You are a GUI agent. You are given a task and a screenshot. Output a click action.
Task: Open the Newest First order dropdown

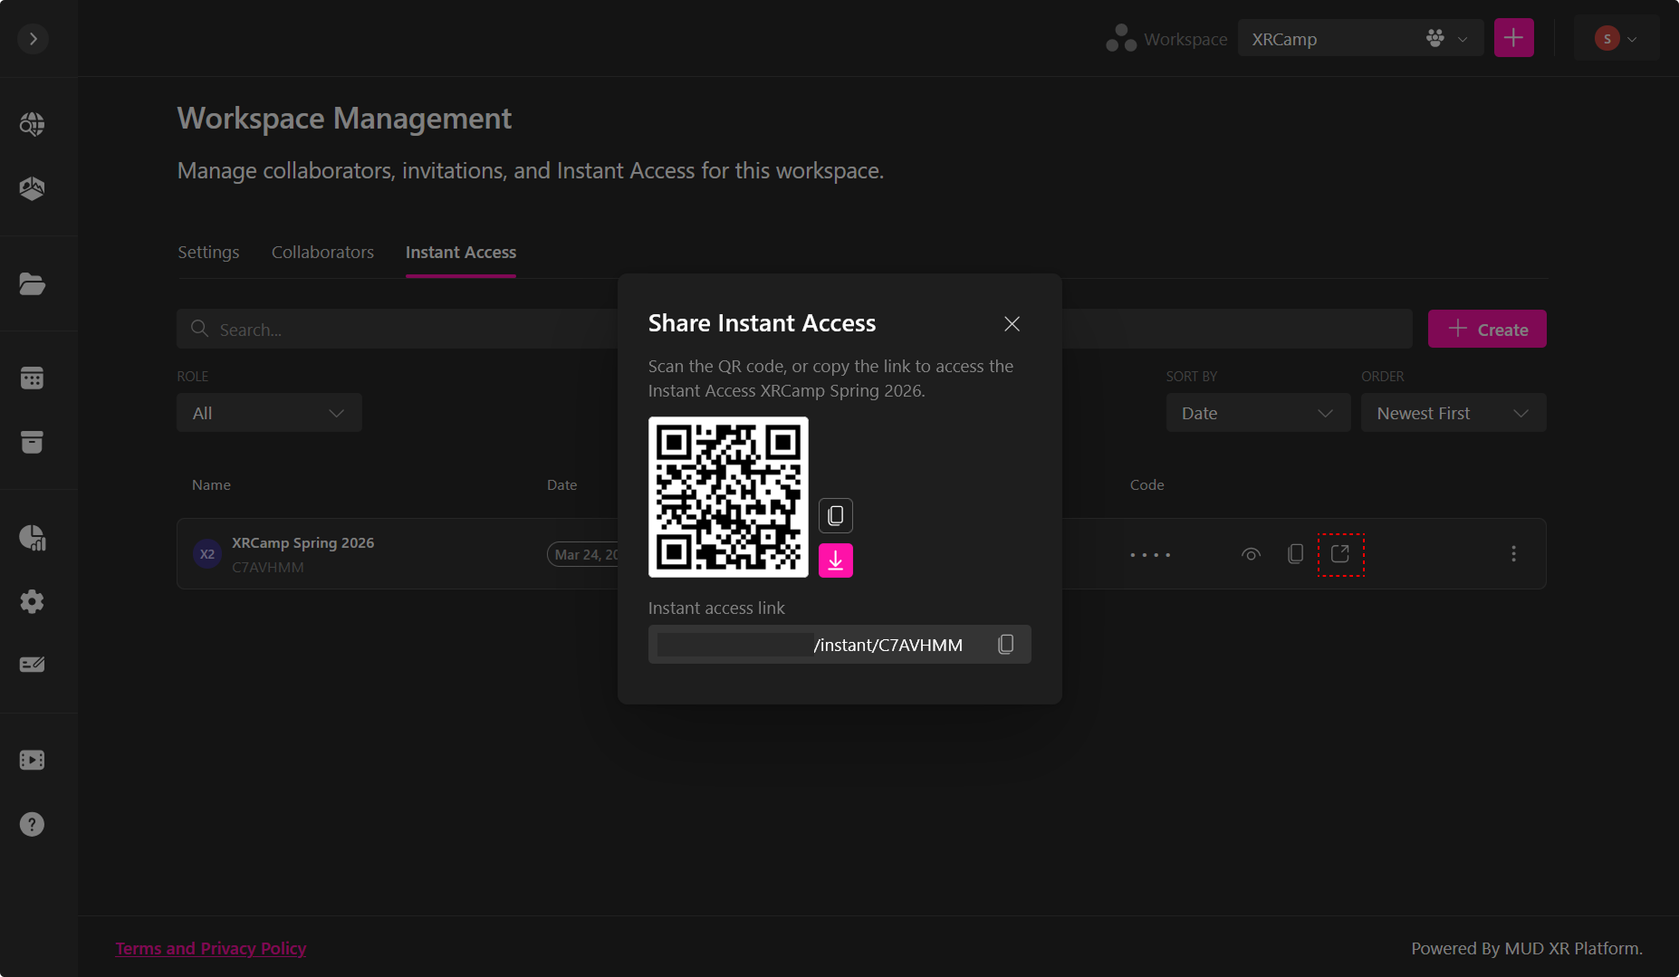coord(1453,413)
